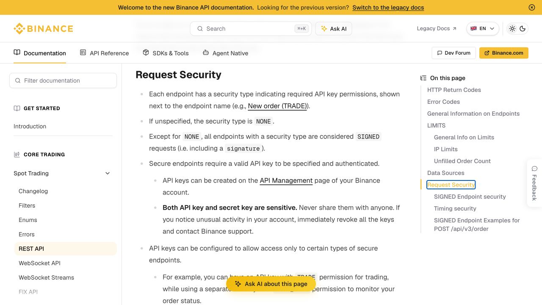542x305 pixels.
Task: Open 'Switch to the legacy docs' link
Action: (x=388, y=7)
